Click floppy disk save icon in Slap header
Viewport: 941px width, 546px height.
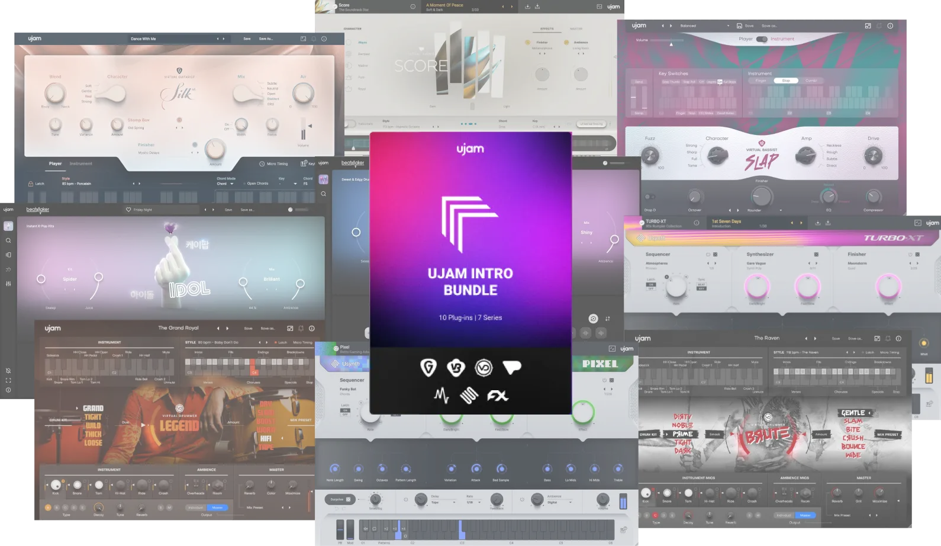tap(739, 25)
